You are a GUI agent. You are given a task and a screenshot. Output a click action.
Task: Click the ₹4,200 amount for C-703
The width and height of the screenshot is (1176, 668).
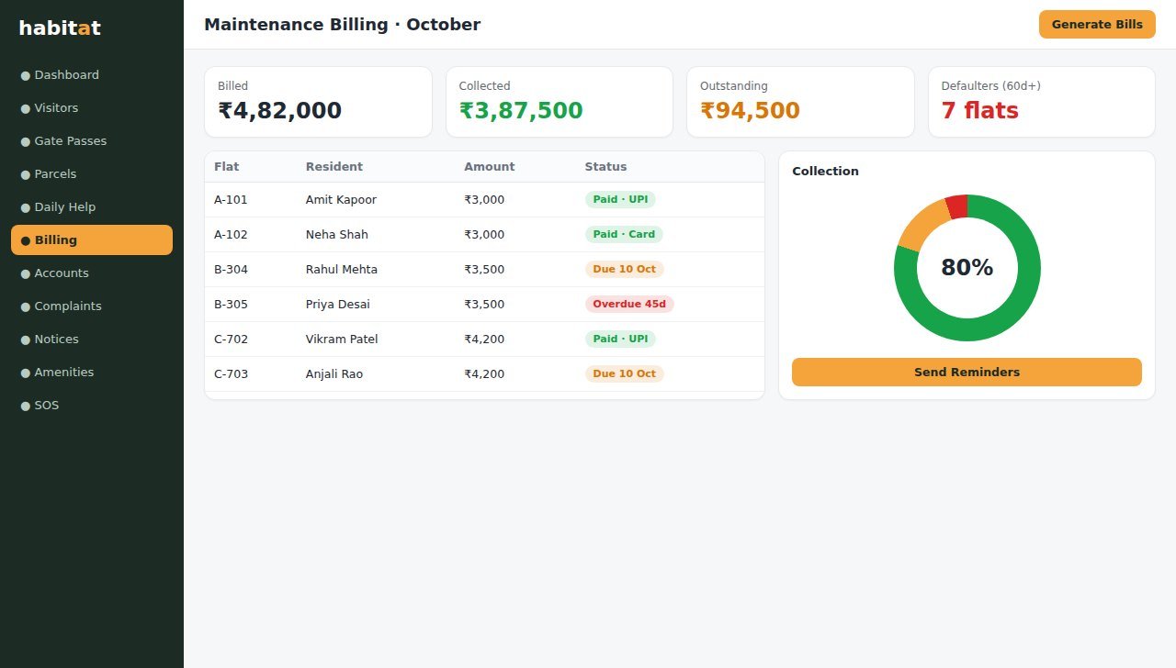pyautogui.click(x=484, y=374)
